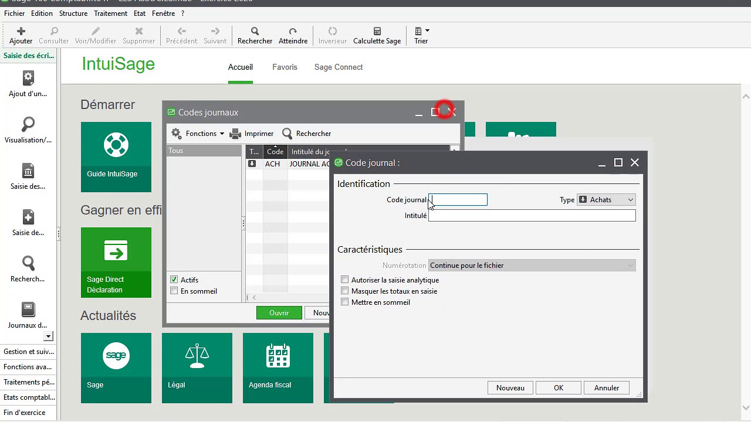Viewport: 751px width, 422px height.
Task: Open Saisie des... bank icon shortcut
Action: (28, 176)
